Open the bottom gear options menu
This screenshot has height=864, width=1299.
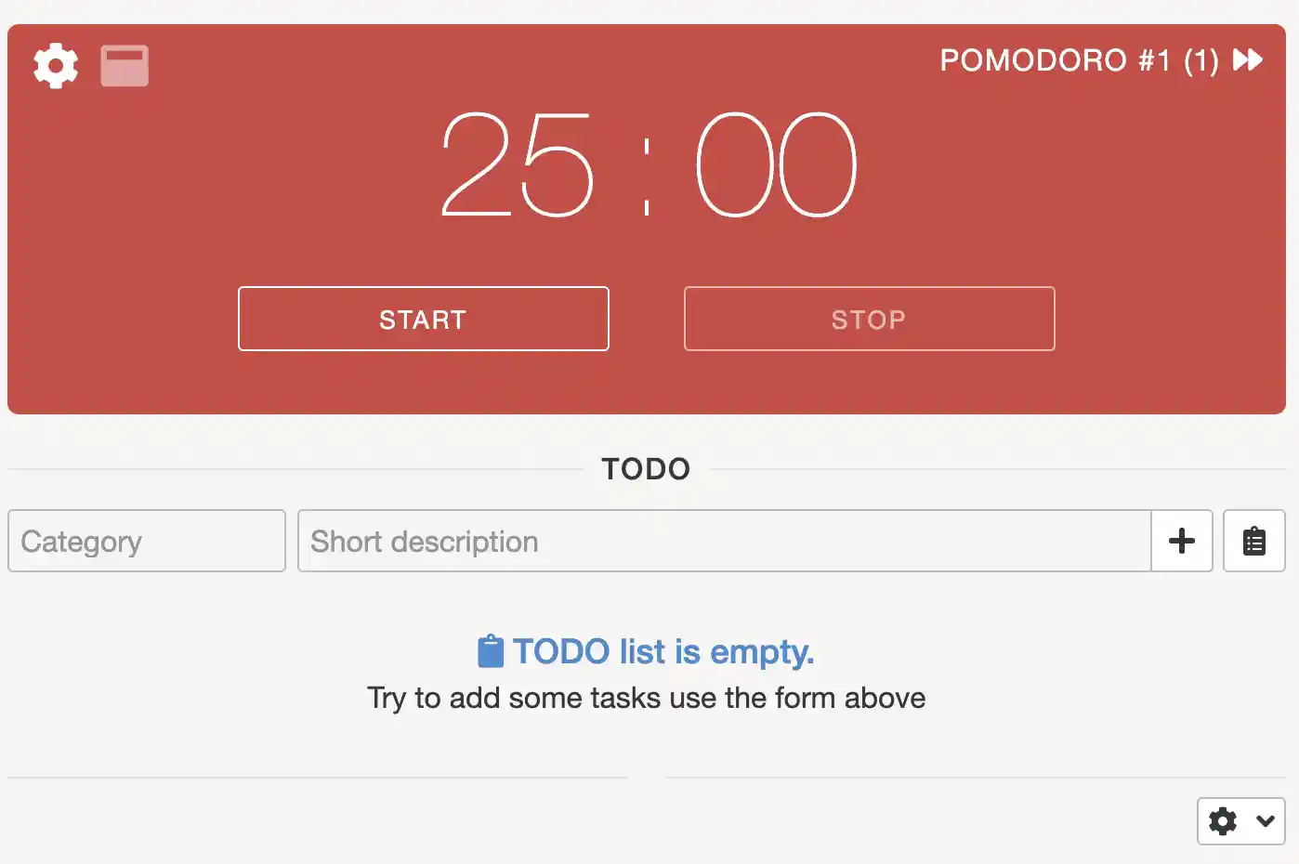[x=1223, y=821]
